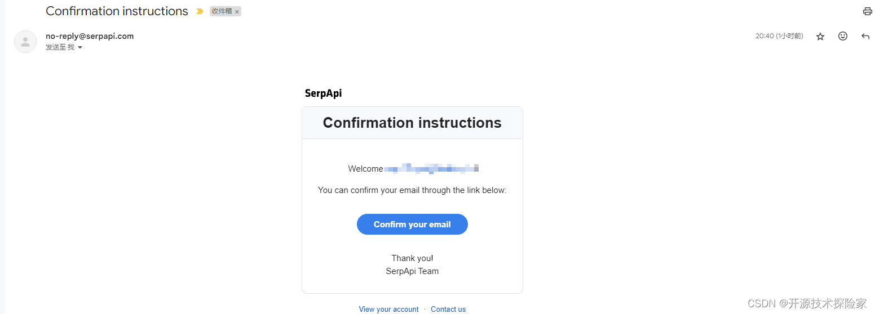
Task: Click the blurred name after Welcome
Action: click(x=431, y=168)
